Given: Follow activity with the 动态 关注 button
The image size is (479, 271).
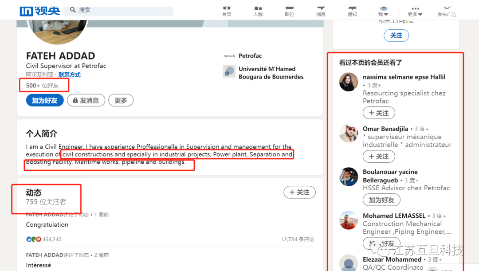Looking at the screenshot, I should (x=299, y=192).
